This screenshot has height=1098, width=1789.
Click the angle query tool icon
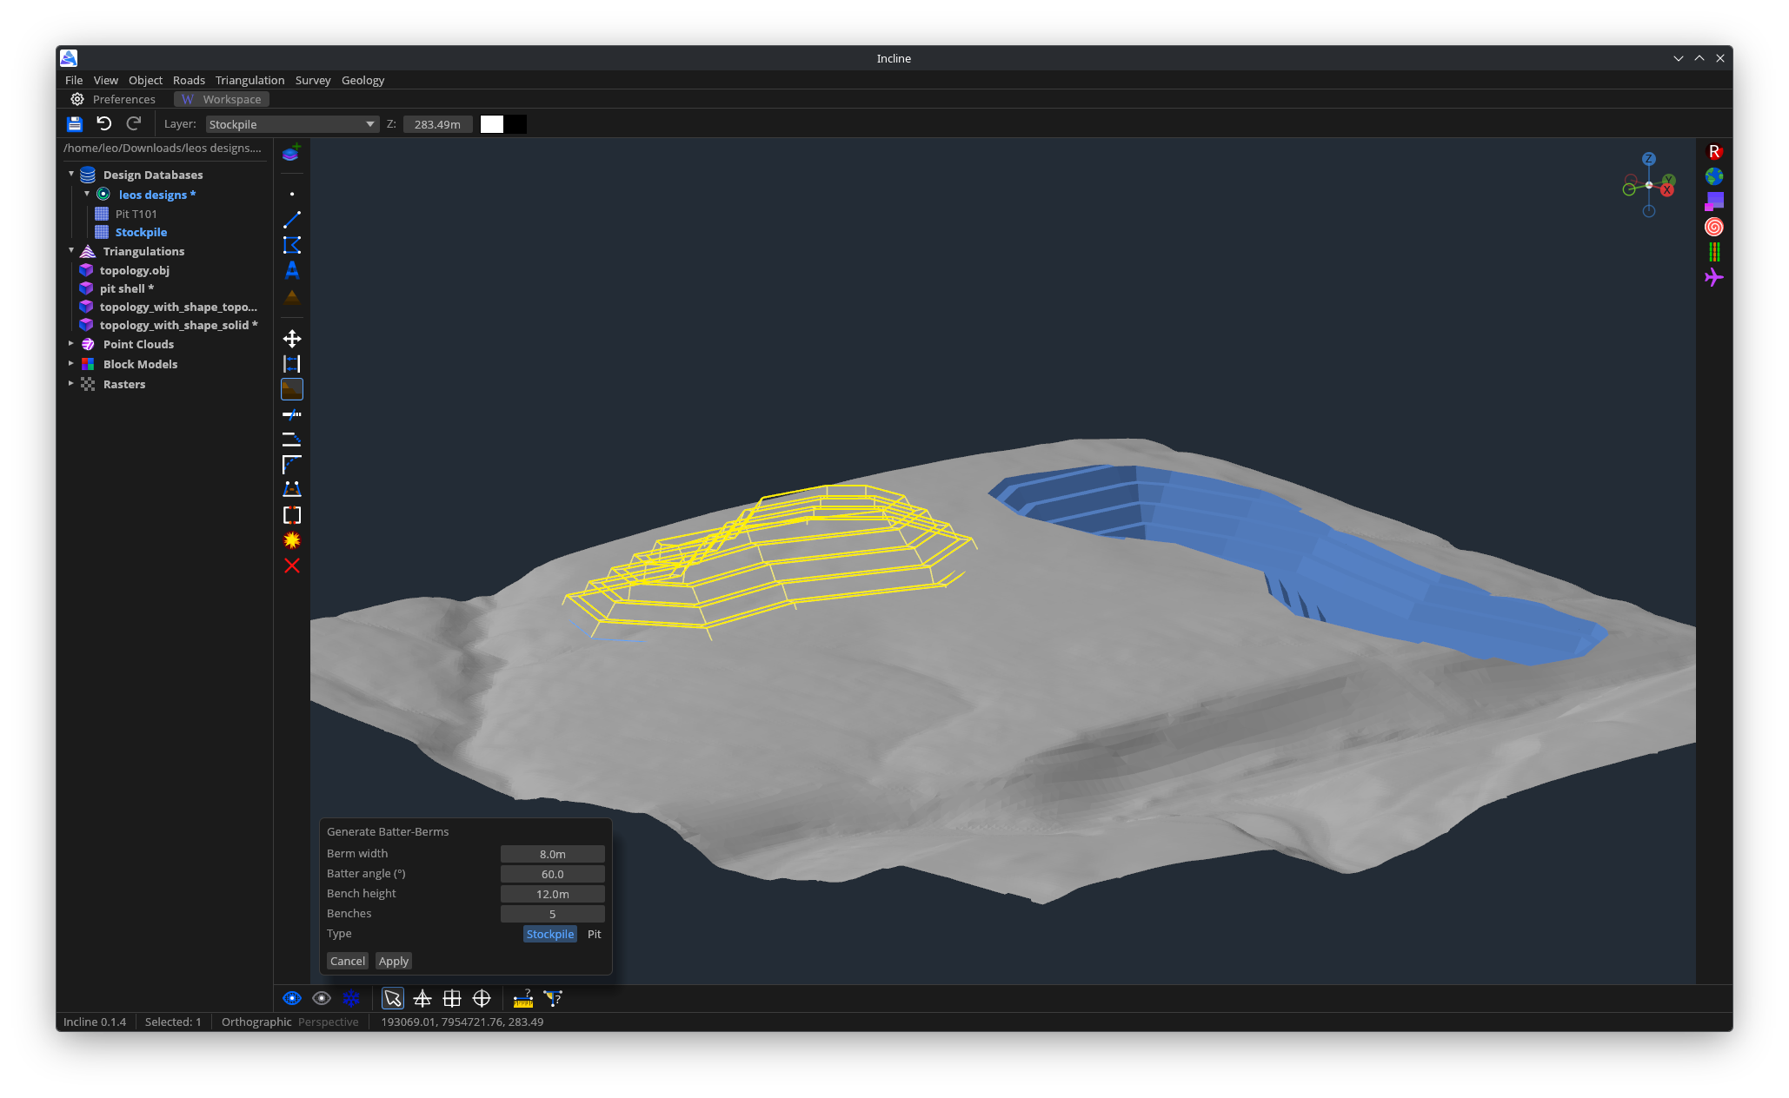pyautogui.click(x=553, y=999)
